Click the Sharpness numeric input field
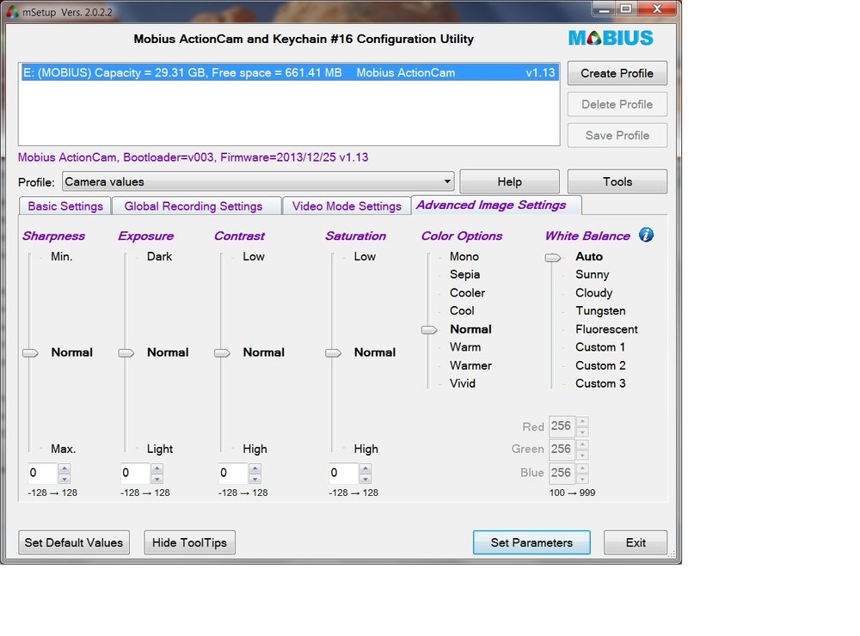Screen dimensions: 860x636 coord(43,474)
